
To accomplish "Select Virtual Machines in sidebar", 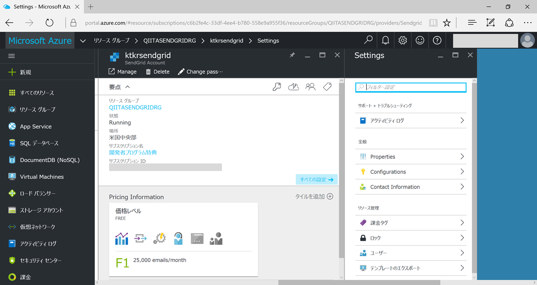I will tap(47, 176).
